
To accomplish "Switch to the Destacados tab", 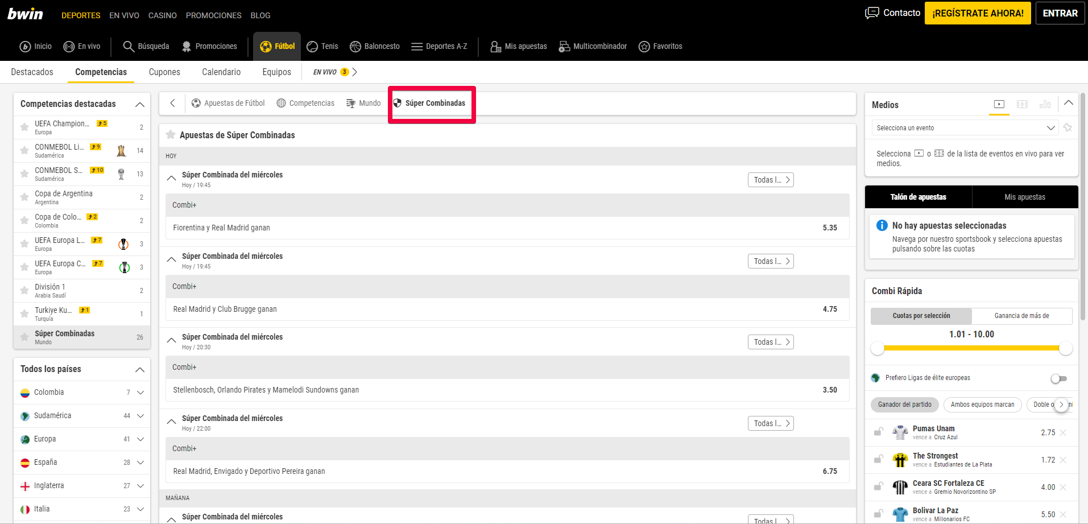I will (x=32, y=72).
